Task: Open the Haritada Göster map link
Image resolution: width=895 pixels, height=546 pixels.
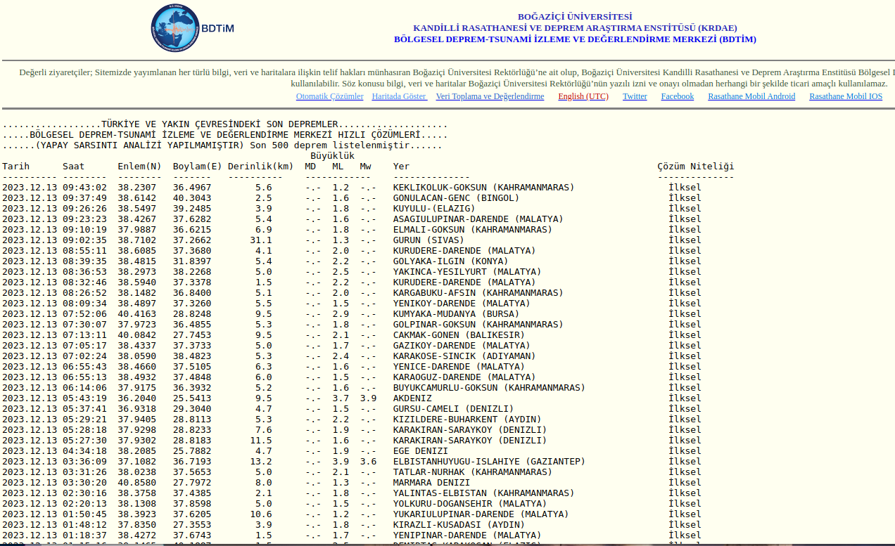Action: click(x=399, y=96)
